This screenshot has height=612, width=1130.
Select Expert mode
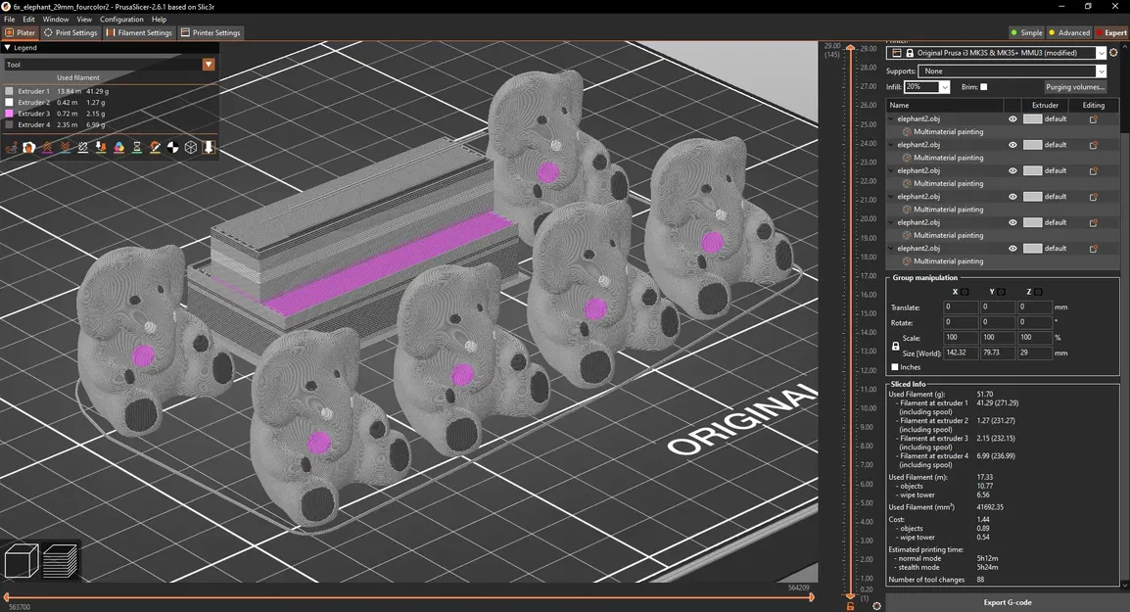click(1111, 32)
